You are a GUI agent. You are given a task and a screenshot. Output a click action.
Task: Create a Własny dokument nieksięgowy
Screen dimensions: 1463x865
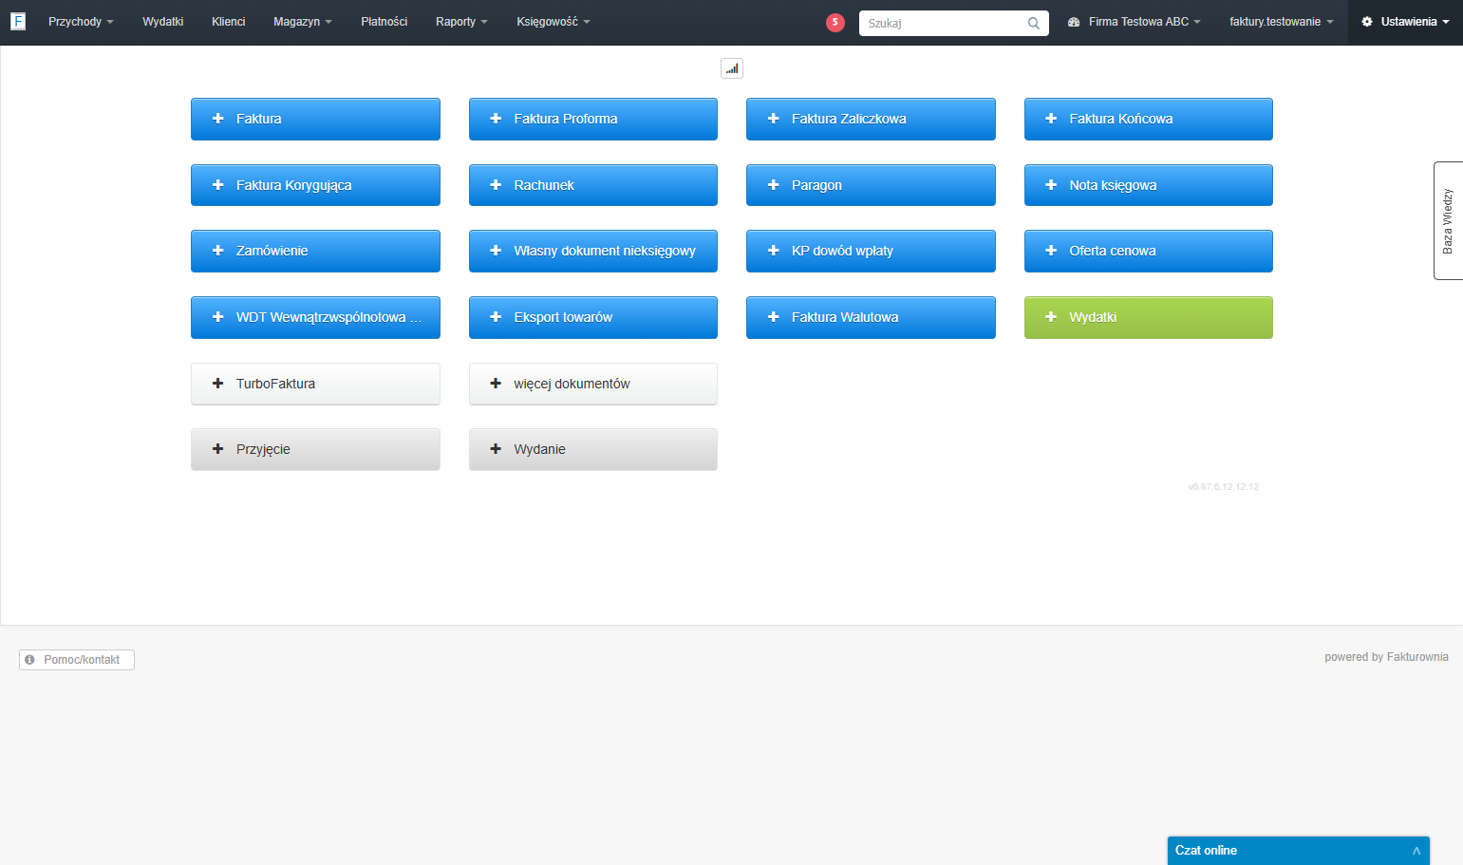(593, 251)
